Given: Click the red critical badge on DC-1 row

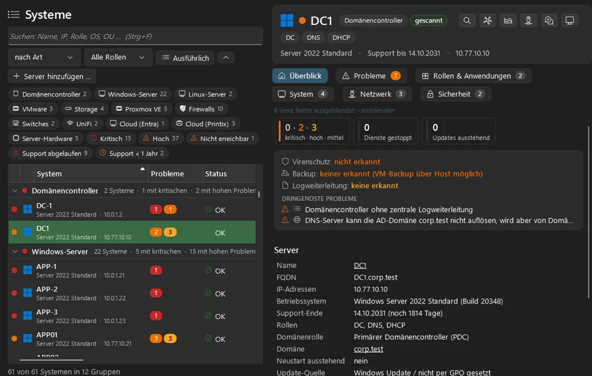Looking at the screenshot, I should (155, 209).
